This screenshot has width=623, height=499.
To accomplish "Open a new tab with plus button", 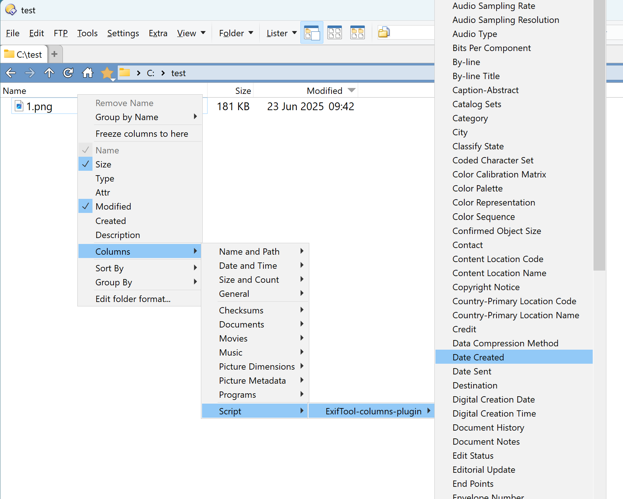I will click(54, 54).
